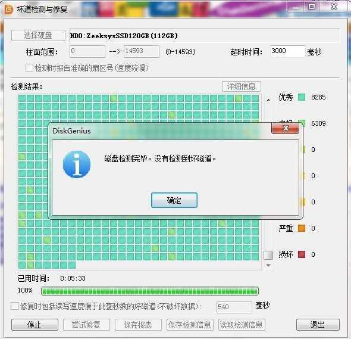
Task: Enable 检测时报告准确的扇区号 checkbox
Action: tap(29, 68)
